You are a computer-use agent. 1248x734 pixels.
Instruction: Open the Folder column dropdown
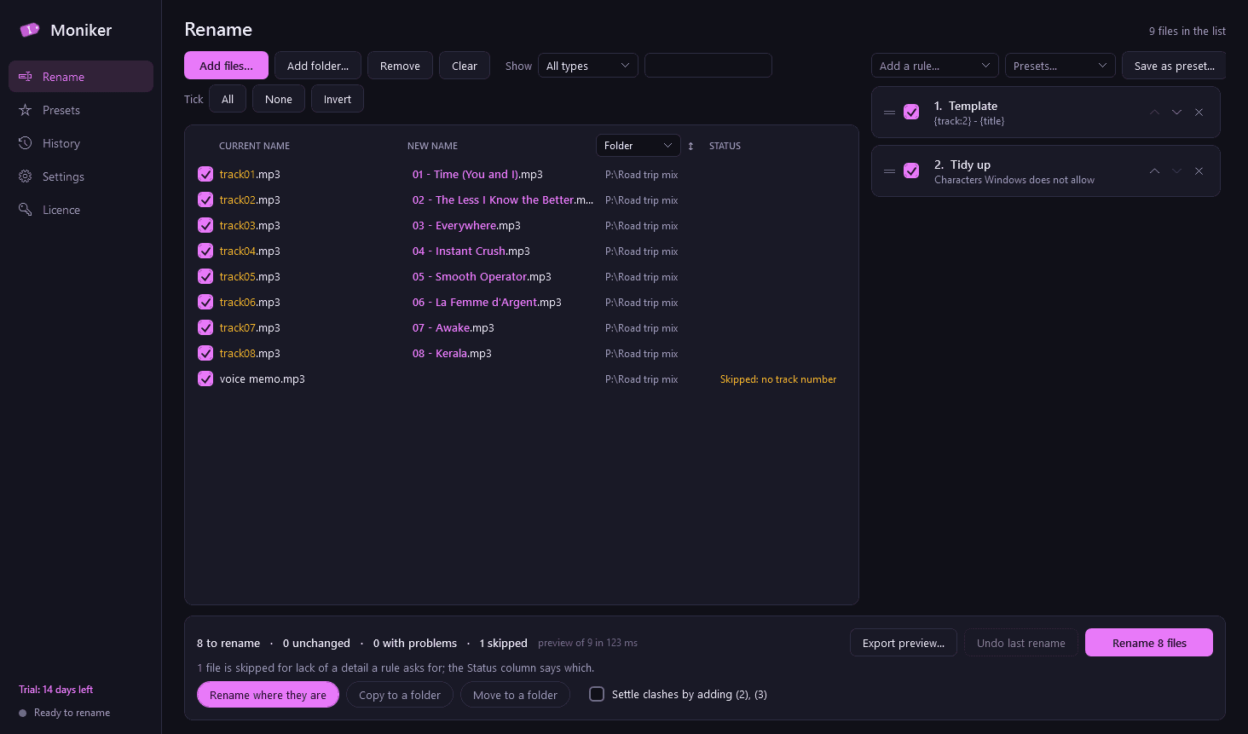click(x=638, y=146)
